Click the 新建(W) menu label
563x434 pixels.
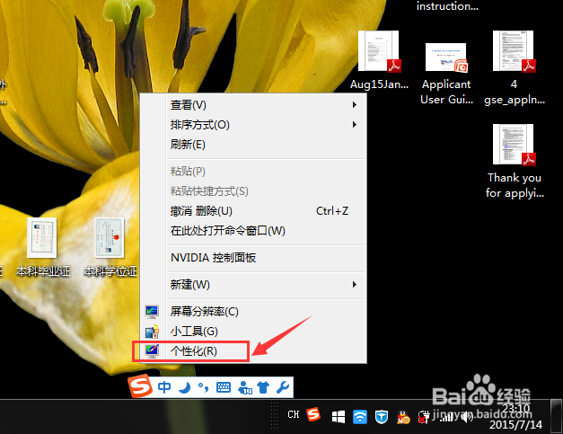coord(190,285)
